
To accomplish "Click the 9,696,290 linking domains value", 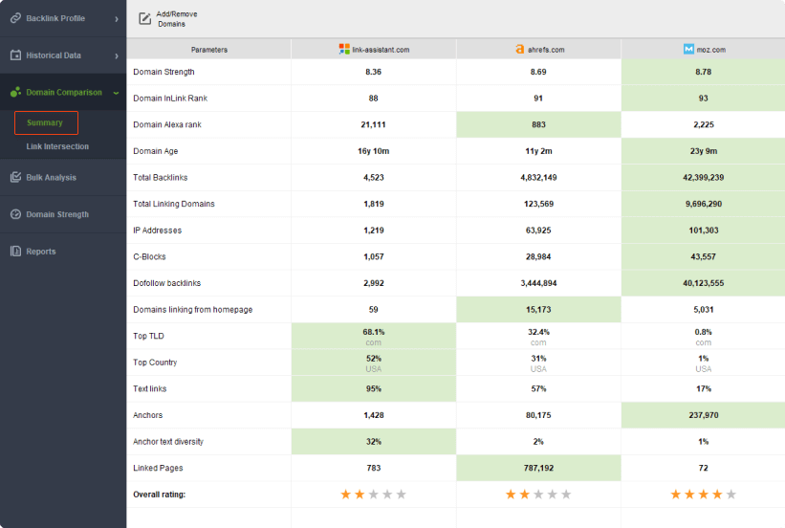I will point(704,204).
